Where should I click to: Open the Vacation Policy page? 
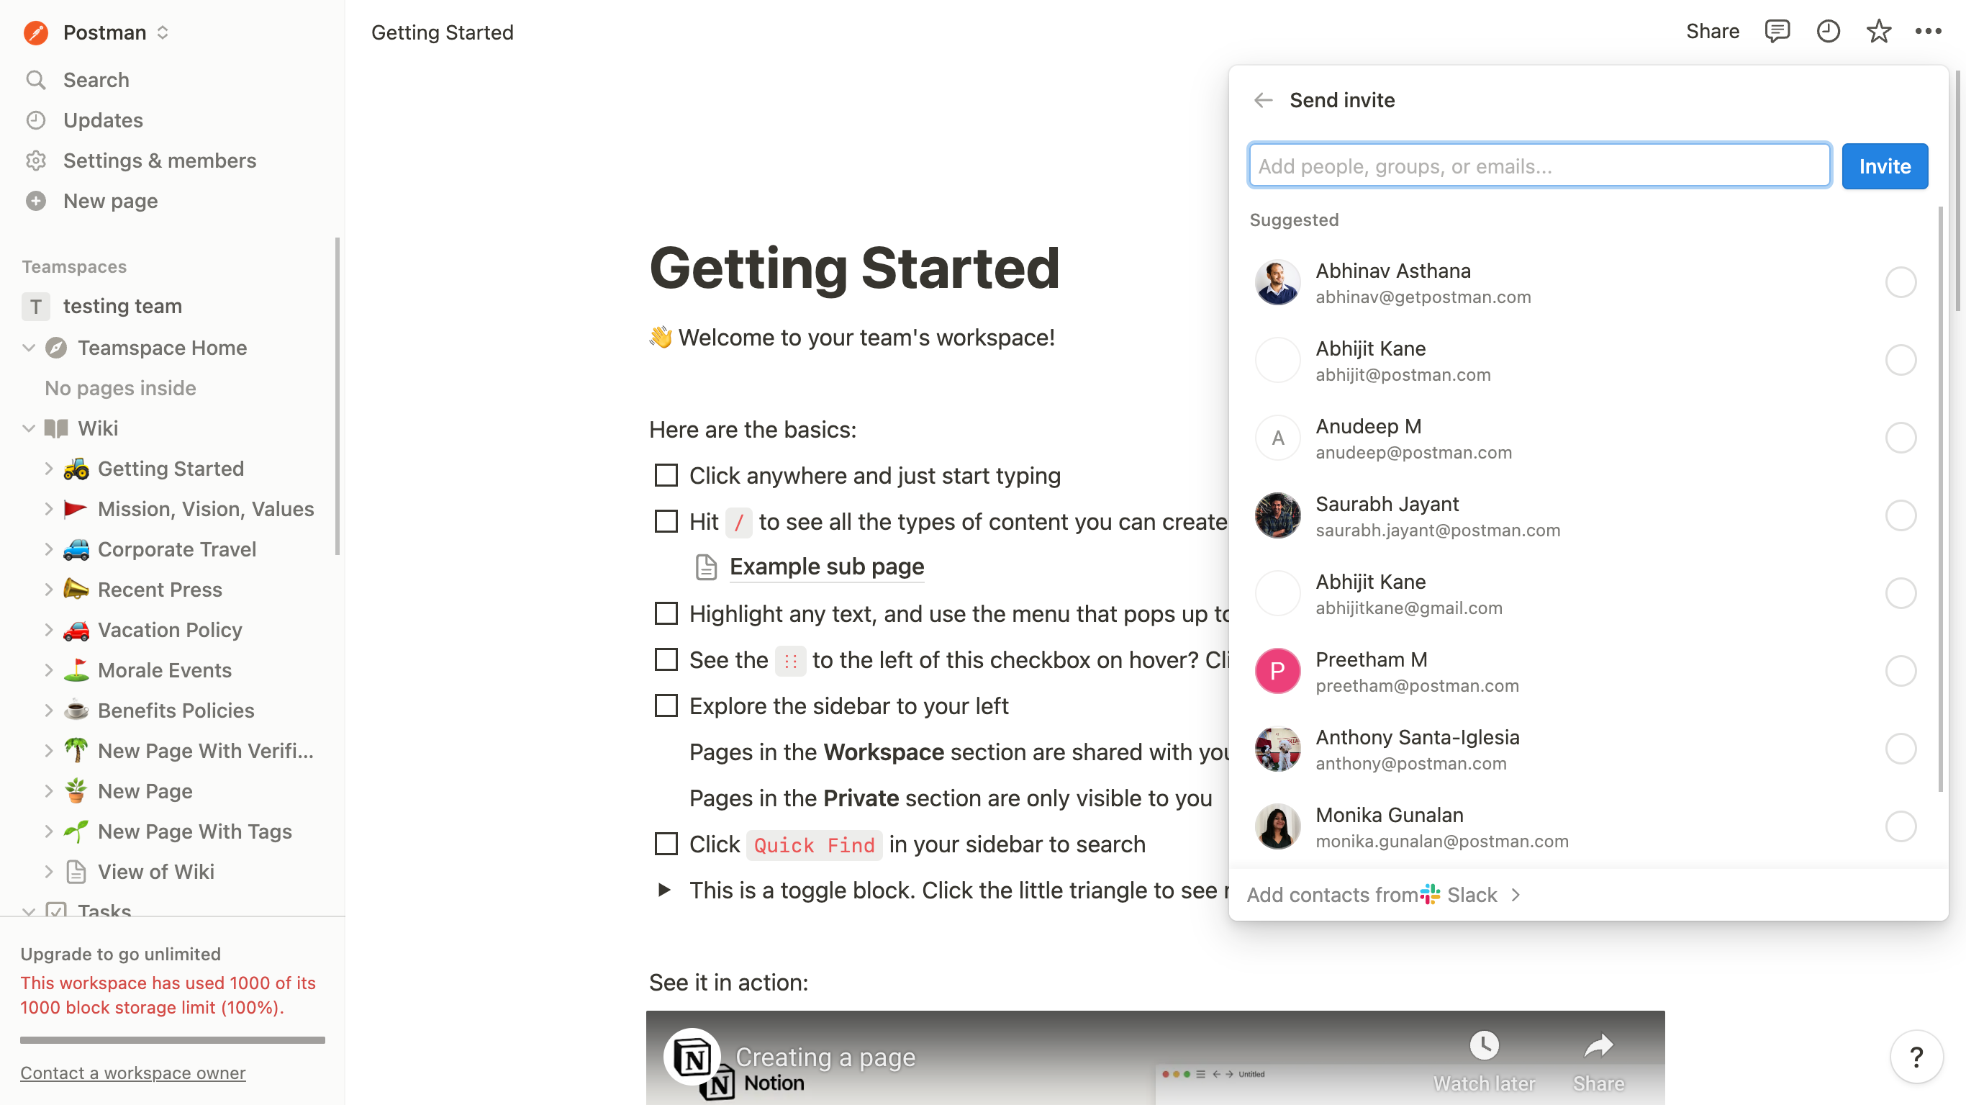169,630
